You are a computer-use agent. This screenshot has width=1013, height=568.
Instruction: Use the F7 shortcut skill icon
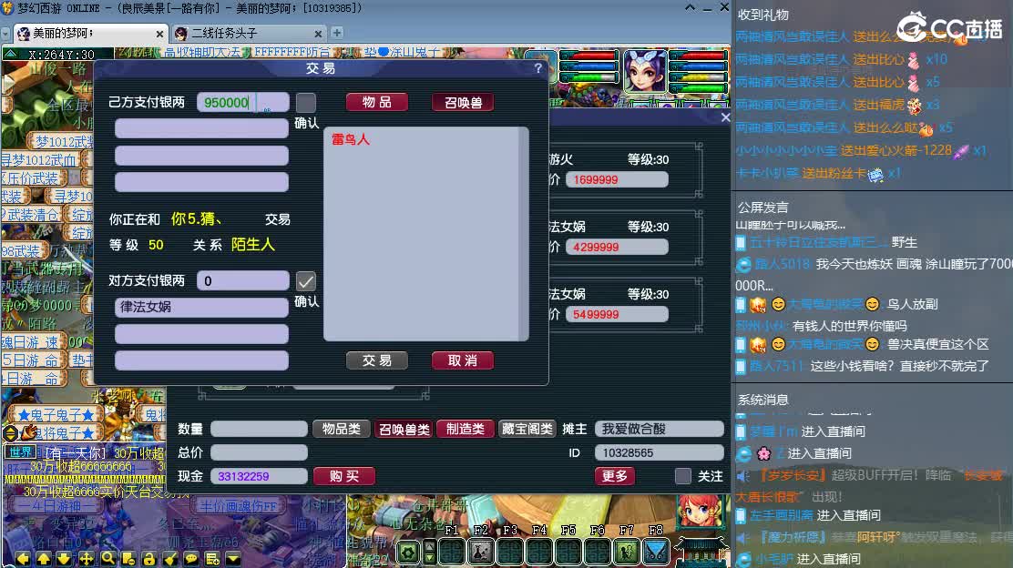[x=626, y=553]
